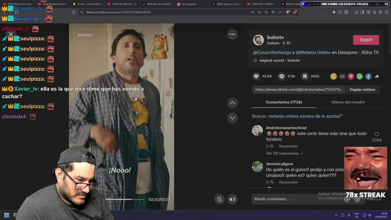
Task: Open the Leo AI sparkle icon
Action: 374,12
